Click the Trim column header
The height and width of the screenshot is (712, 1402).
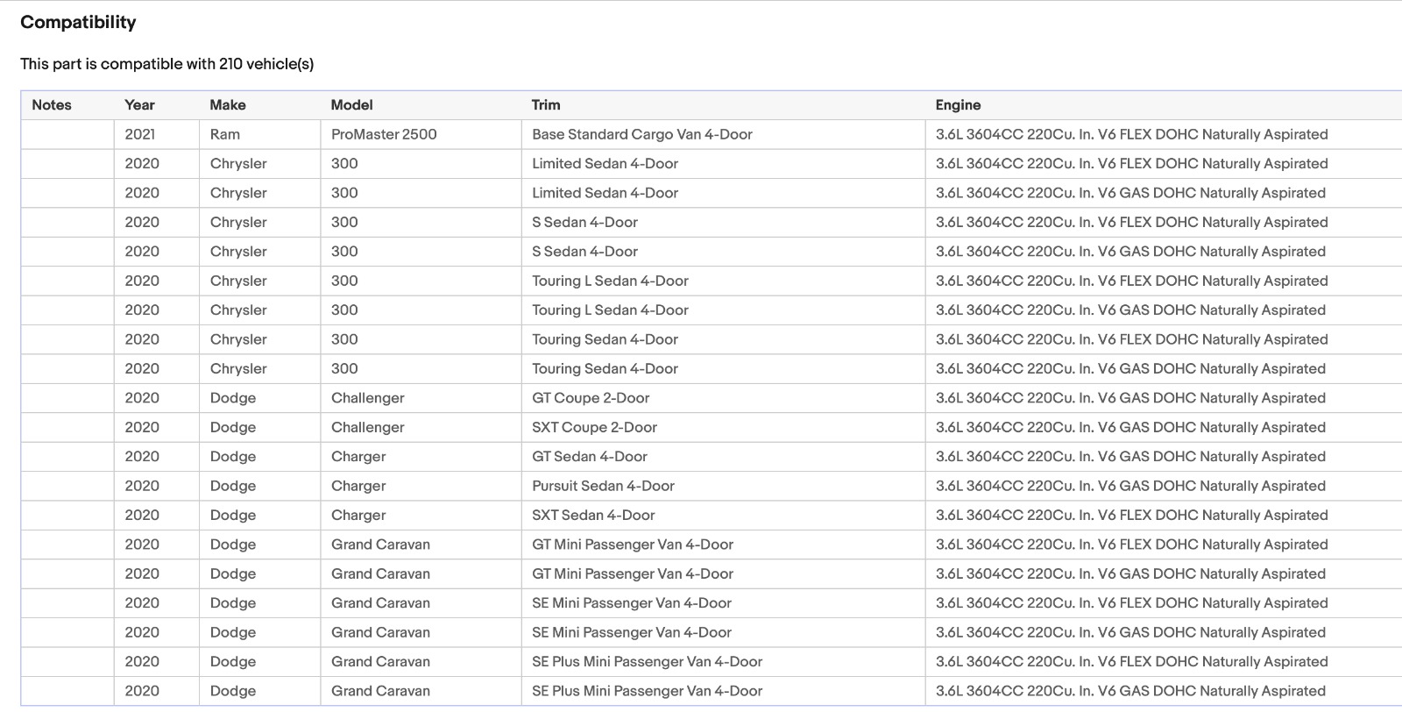tap(546, 105)
